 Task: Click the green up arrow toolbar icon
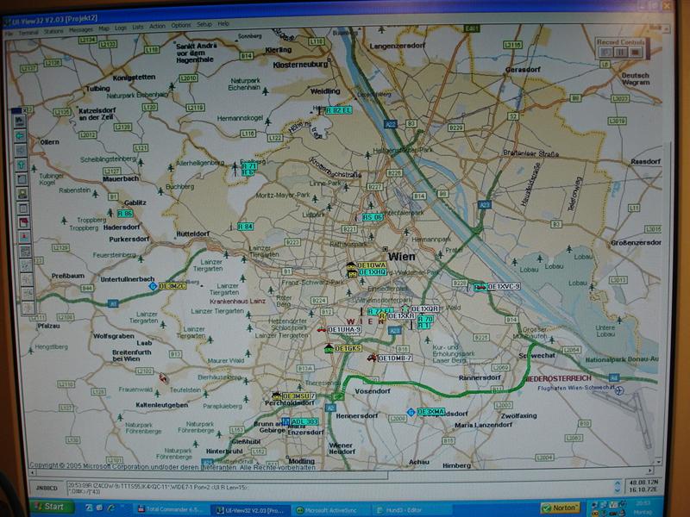(x=21, y=165)
